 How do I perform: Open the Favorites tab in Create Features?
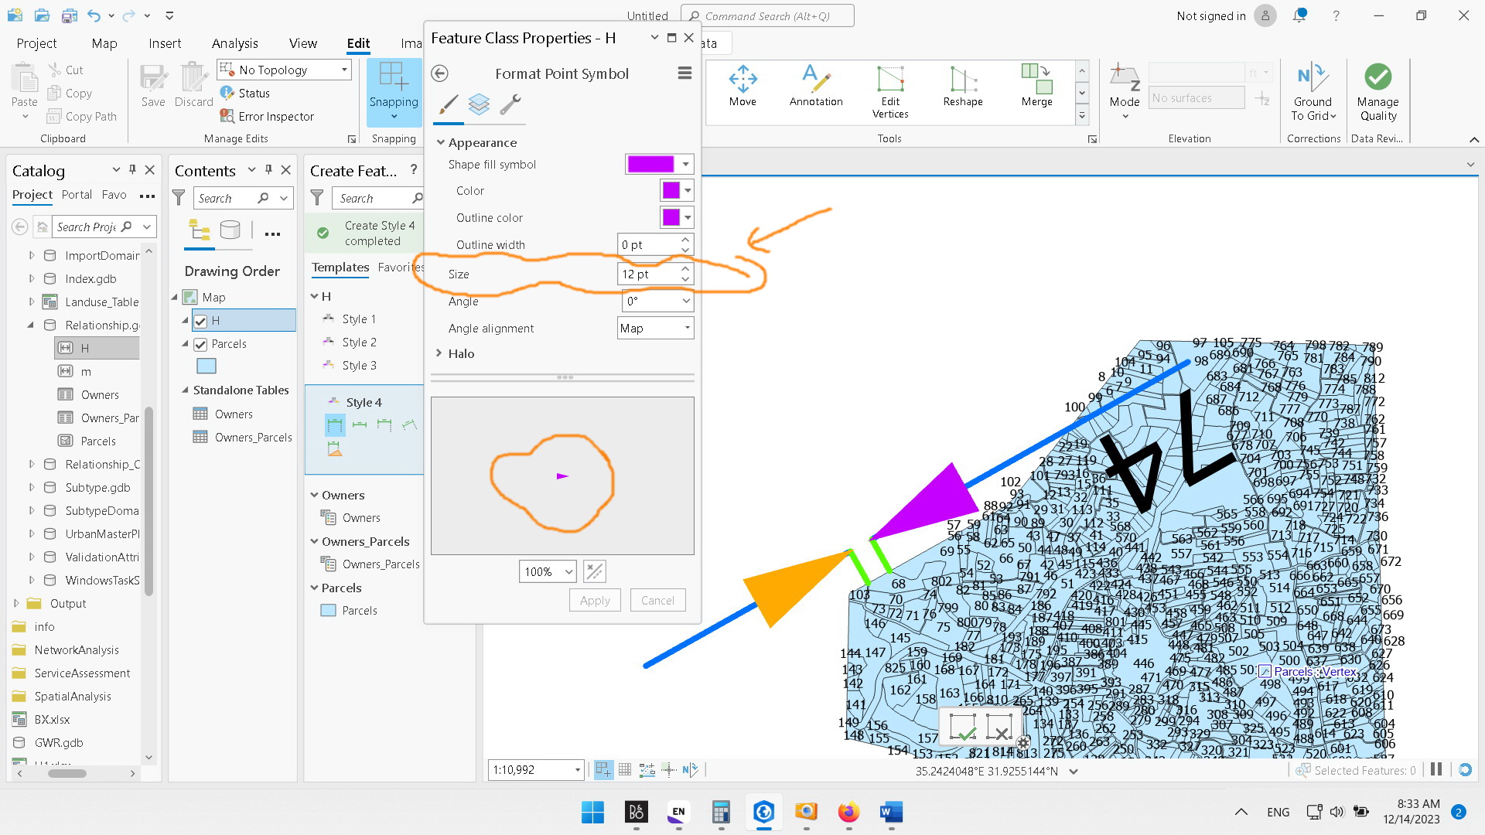pos(400,268)
